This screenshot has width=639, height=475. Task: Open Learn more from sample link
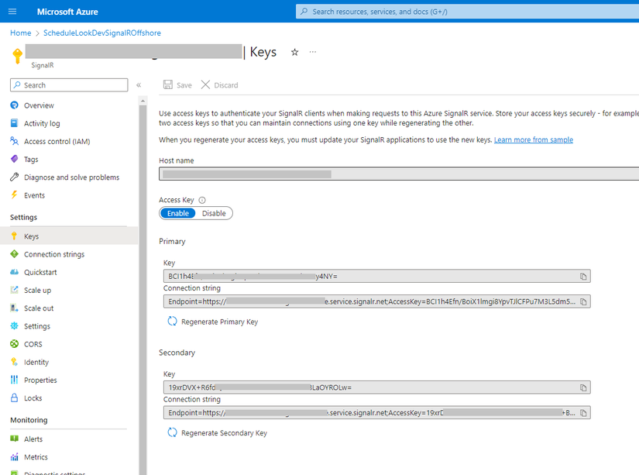pos(534,139)
